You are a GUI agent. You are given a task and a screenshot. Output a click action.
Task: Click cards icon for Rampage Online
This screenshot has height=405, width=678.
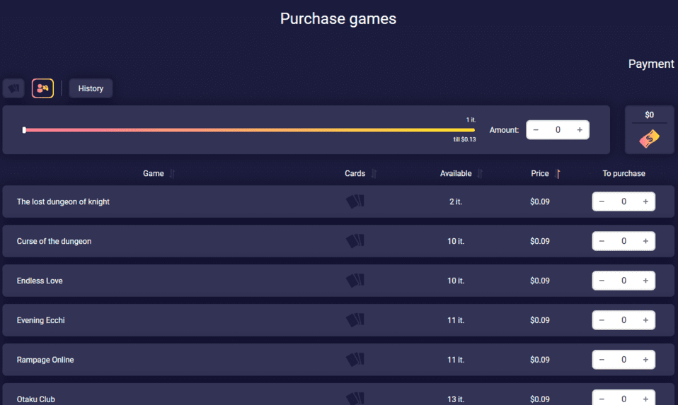(x=355, y=360)
